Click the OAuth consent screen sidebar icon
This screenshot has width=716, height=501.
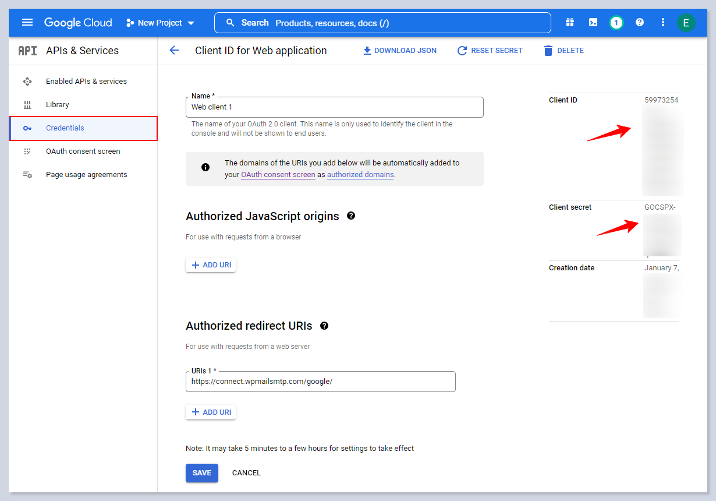27,151
